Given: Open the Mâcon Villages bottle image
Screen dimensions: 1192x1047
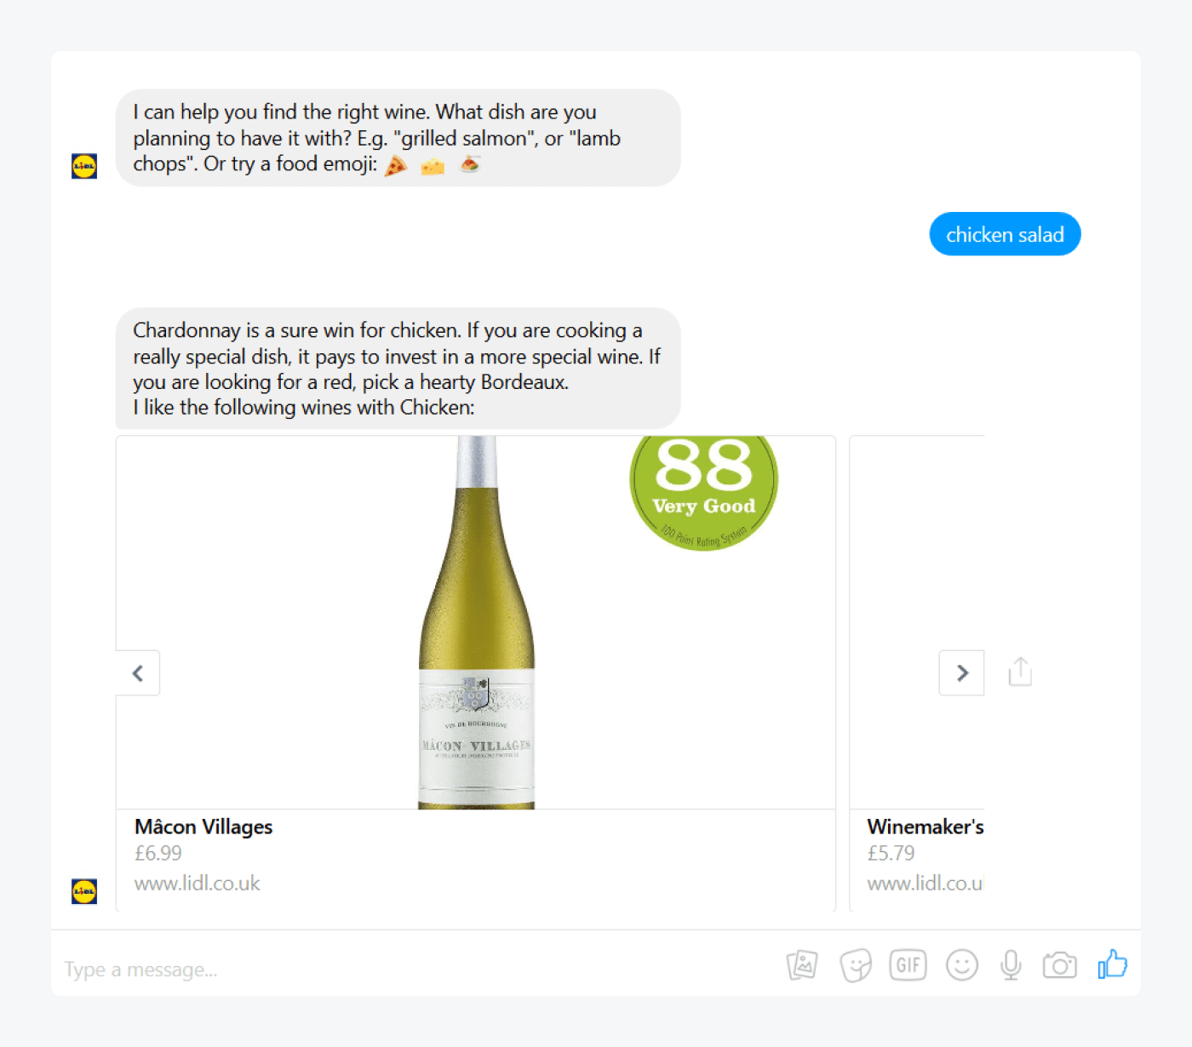Looking at the screenshot, I should click(477, 622).
